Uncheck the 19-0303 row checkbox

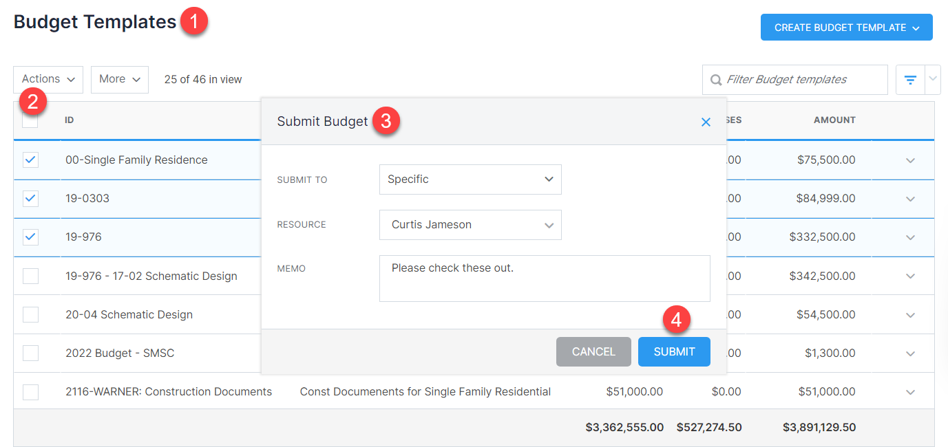point(30,198)
